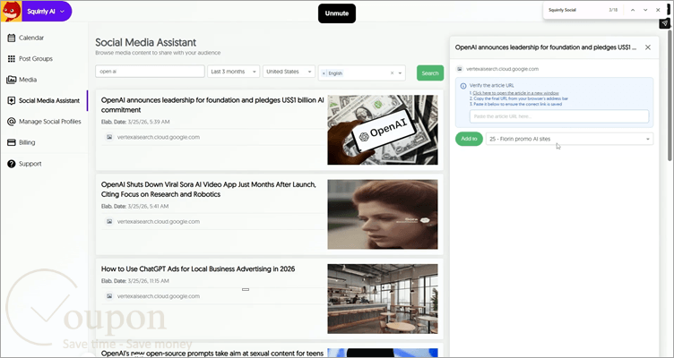
Task: Click the green Search button
Action: click(x=430, y=73)
